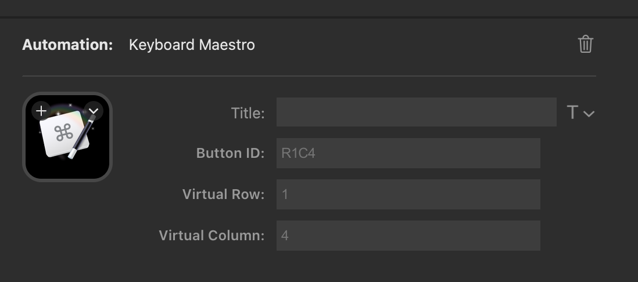
Task: Focus the Title text field
Action: tap(416, 112)
